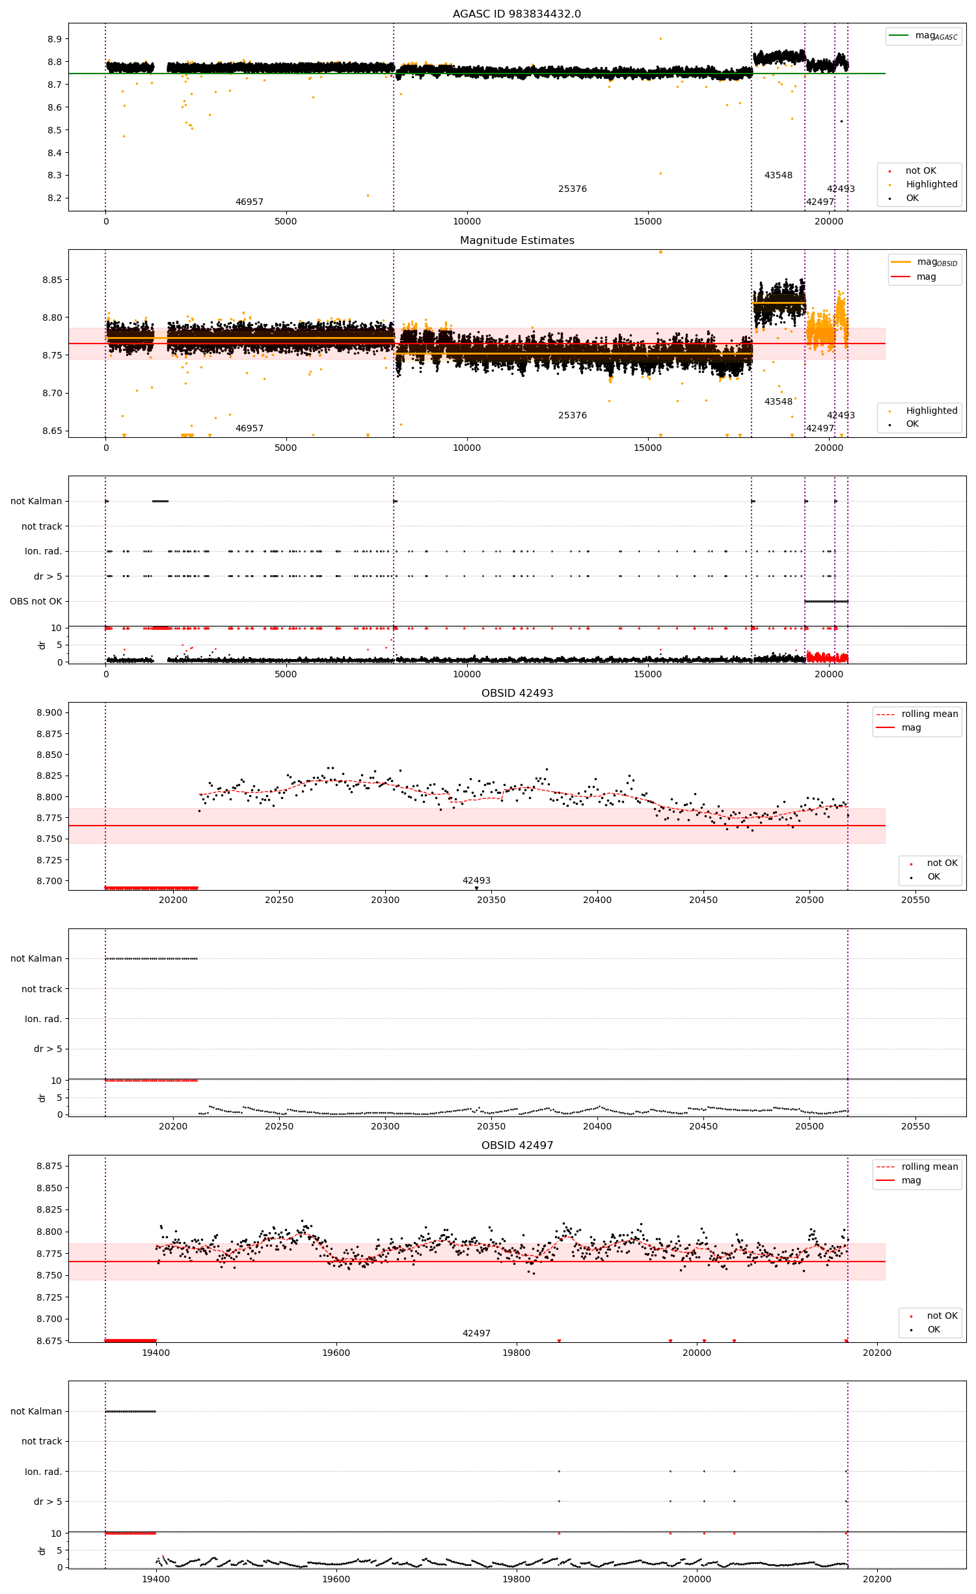The height and width of the screenshot is (1594, 976).
Task: Click the 'Magnitude Estimates' plot title
Action: [517, 240]
